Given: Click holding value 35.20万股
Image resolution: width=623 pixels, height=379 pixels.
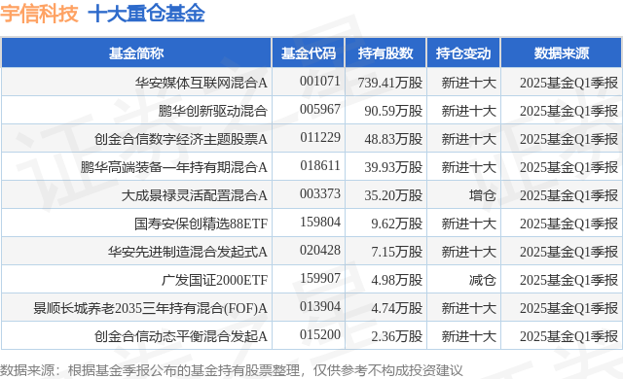Looking at the screenshot, I should click(x=393, y=195).
